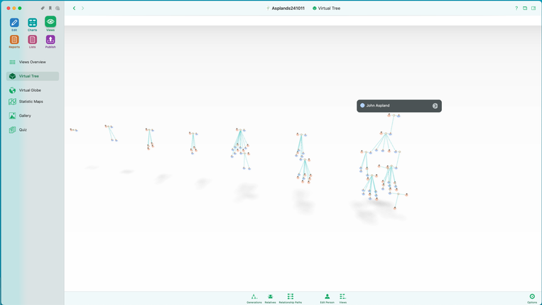Click the bookmark icon in sidebar header
Screen dimensions: 542x305
(50, 8)
